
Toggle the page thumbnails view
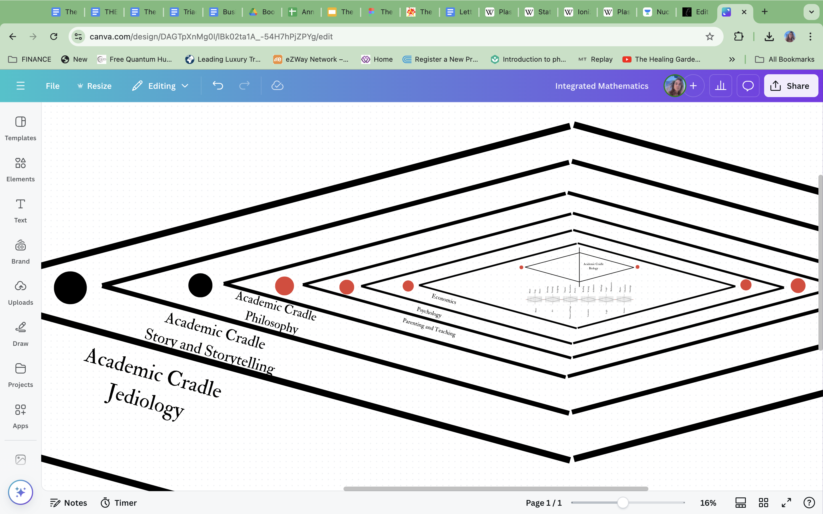740,503
